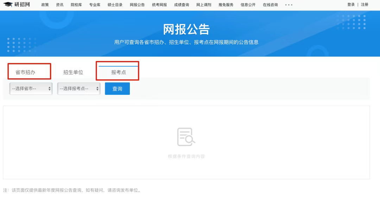
Task: Select the 招生单位 tab
Action: (73, 72)
